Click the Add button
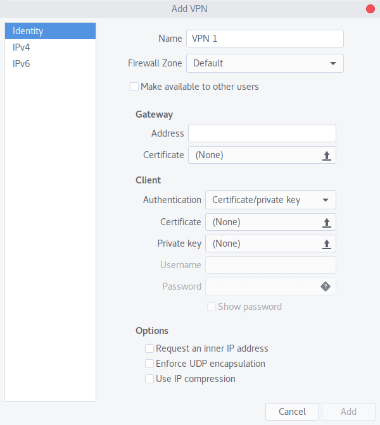Image resolution: width=380 pixels, height=425 pixels. coord(348,412)
